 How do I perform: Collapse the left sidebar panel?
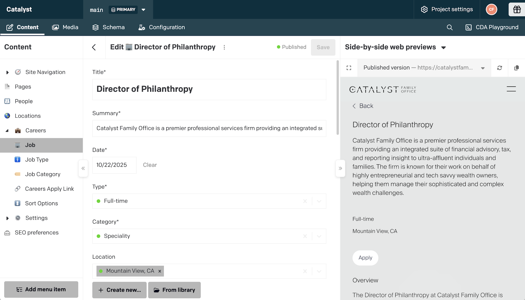tap(83, 168)
